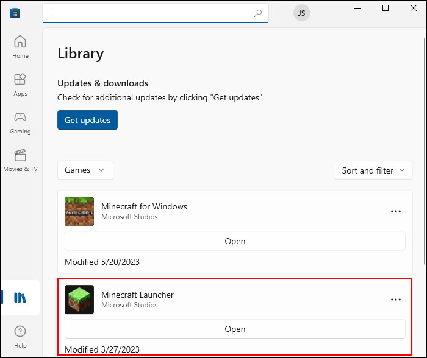Open Help from the sidebar
The width and height of the screenshot is (427, 358).
click(x=20, y=337)
